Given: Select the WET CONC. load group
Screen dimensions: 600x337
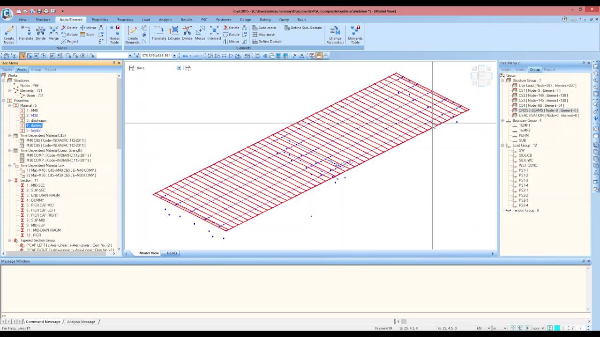Looking at the screenshot, I should click(528, 165).
